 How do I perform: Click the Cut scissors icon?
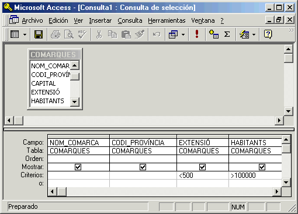[x=99, y=34]
